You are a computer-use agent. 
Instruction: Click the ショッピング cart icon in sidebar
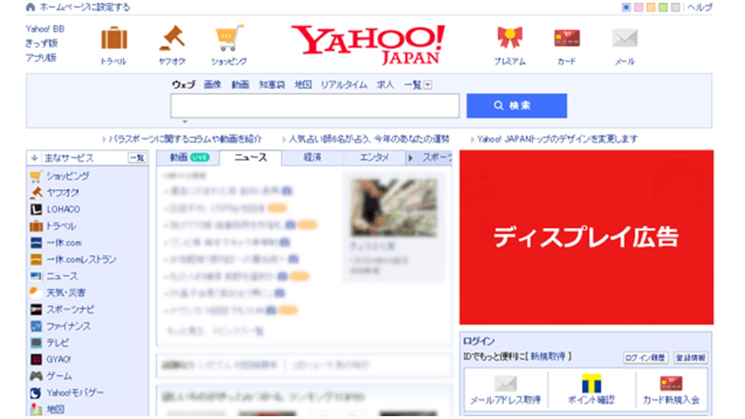click(x=36, y=176)
